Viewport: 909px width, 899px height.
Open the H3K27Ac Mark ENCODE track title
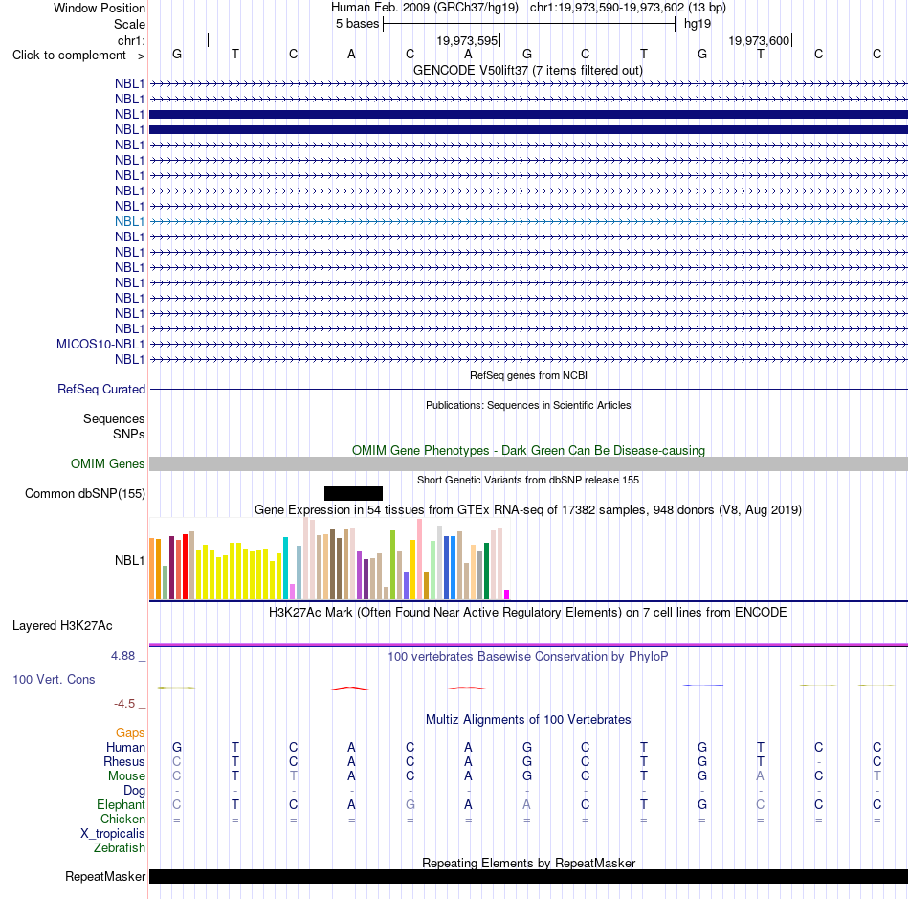528,613
